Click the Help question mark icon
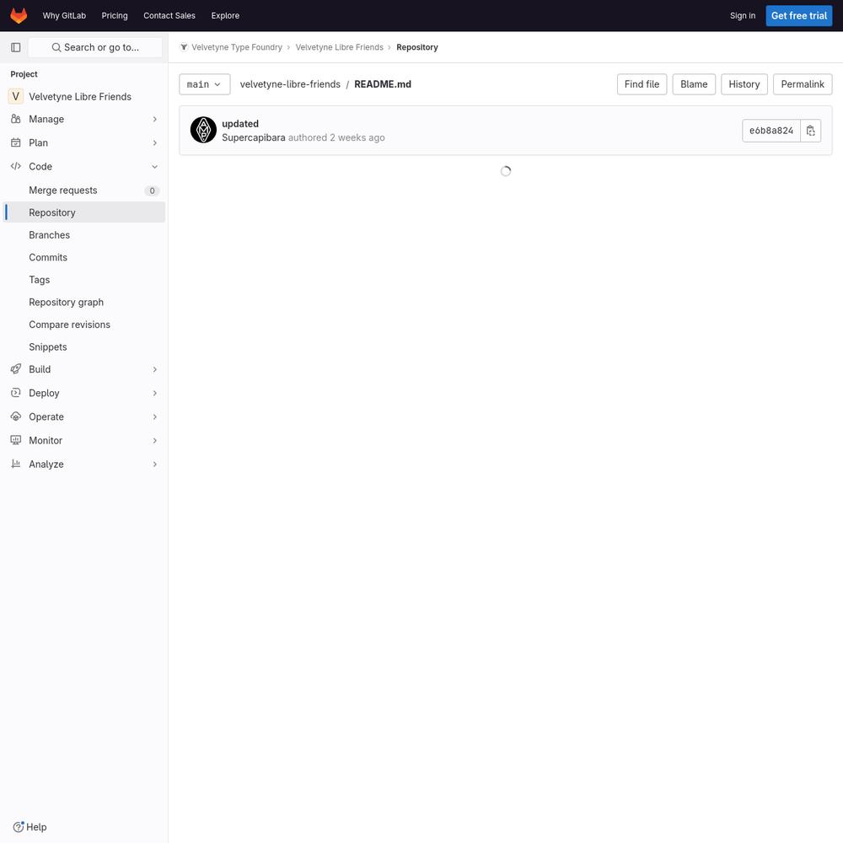 pos(19,826)
